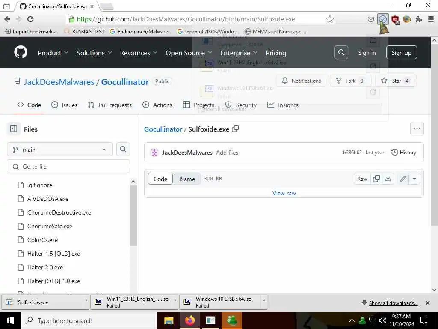Click the site lock icon in the address bar
Screen dimensions: 438x329
pyautogui.click(x=72, y=19)
